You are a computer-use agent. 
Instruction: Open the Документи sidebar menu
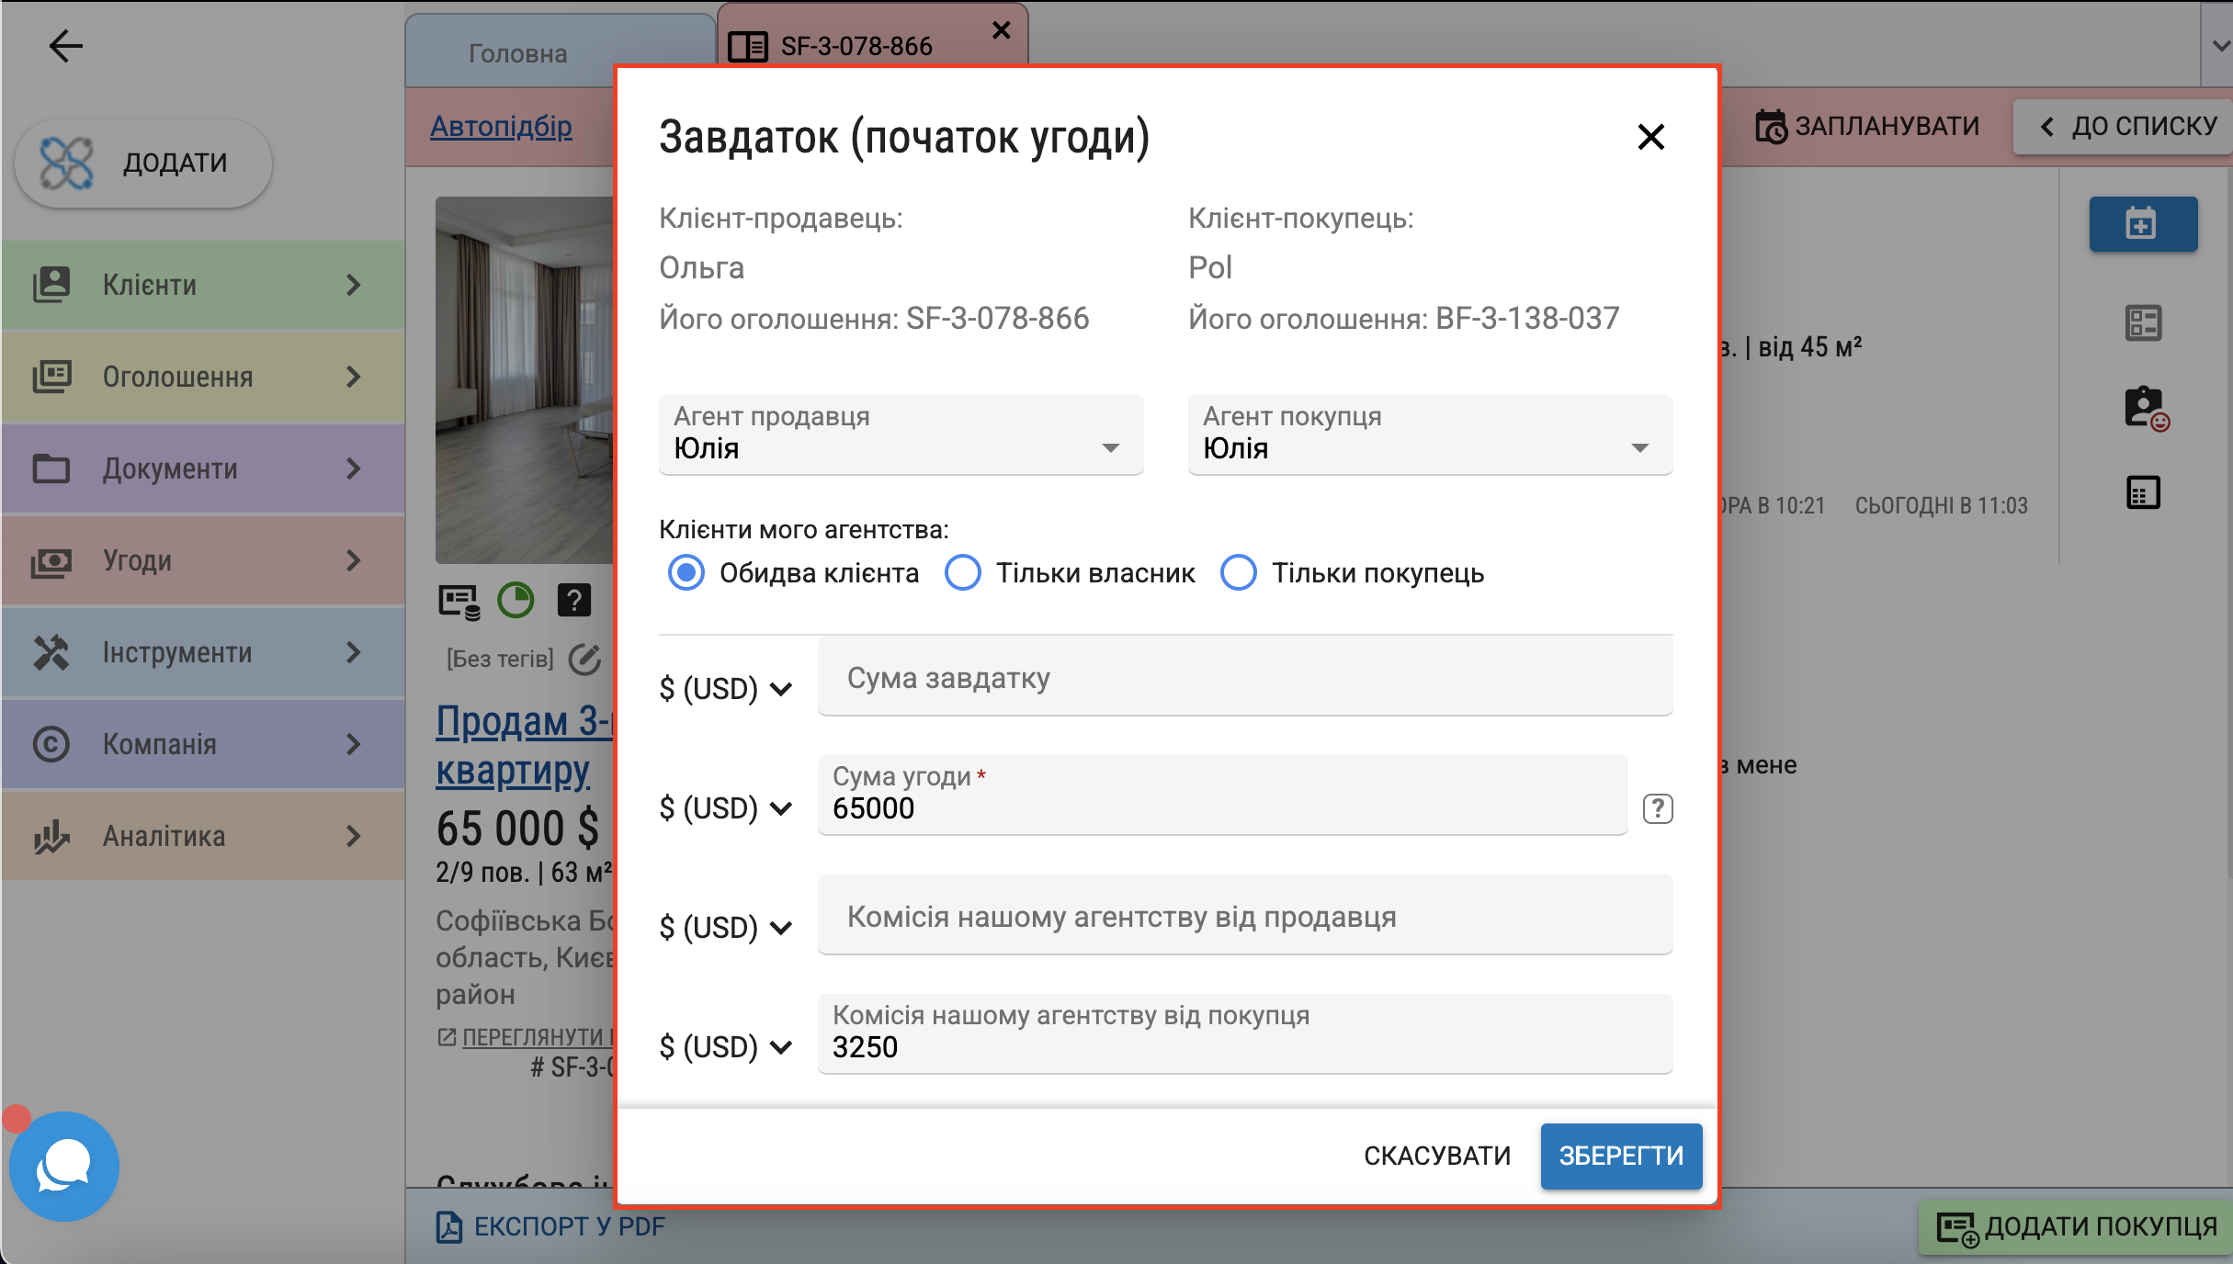point(202,468)
